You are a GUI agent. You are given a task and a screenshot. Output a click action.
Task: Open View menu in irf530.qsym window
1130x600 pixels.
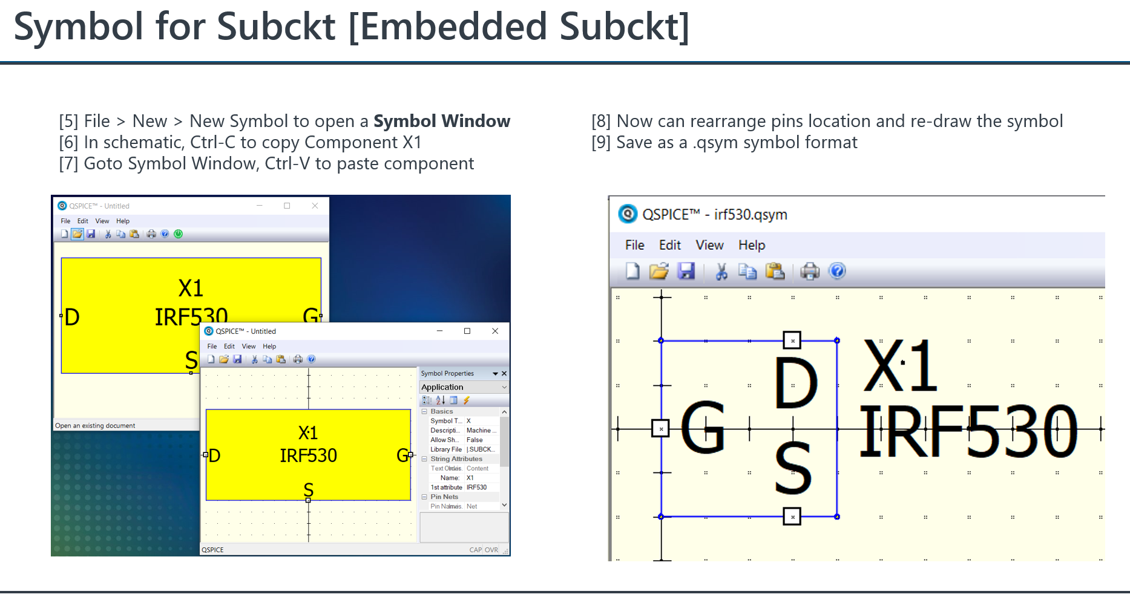pos(709,245)
